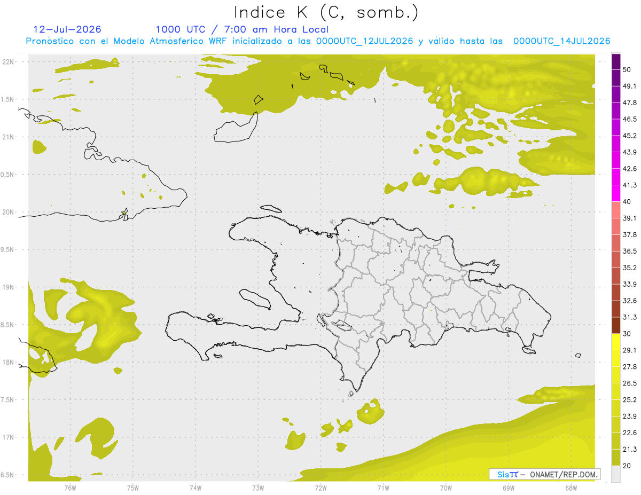The image size is (641, 495).
Task: Click color bar value "36.5"
Action: 630,251
